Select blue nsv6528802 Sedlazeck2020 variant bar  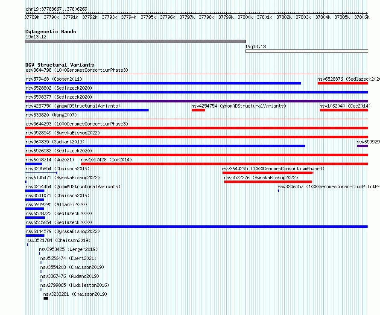[196, 92]
